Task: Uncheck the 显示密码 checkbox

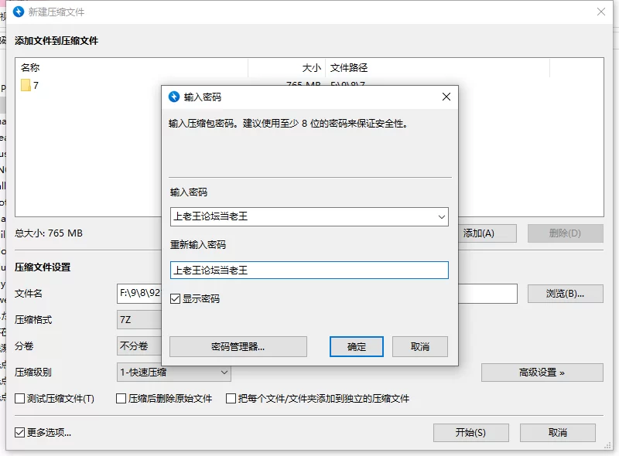Action: (176, 298)
